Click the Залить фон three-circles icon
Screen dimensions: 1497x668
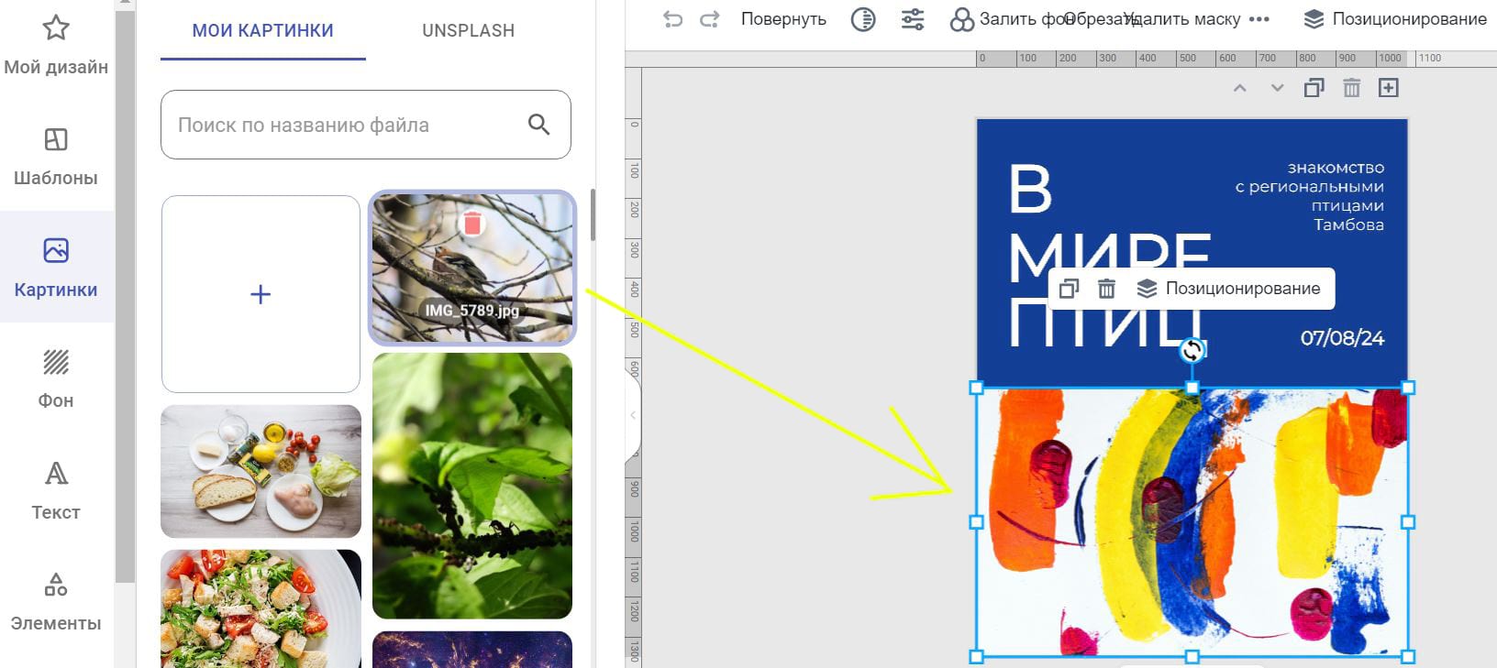click(961, 19)
